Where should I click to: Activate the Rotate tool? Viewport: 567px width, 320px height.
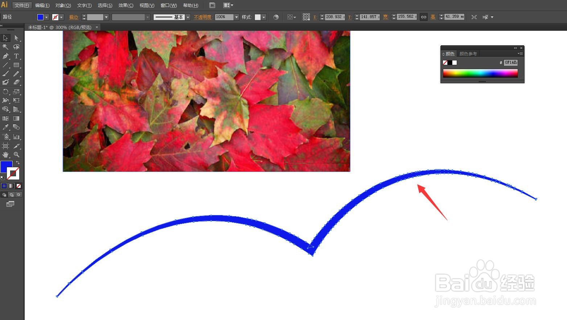click(5, 92)
